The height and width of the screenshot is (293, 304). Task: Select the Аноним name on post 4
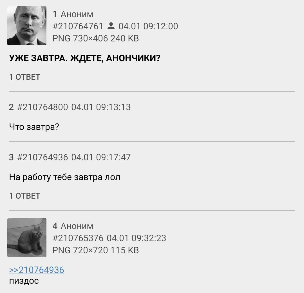tap(77, 226)
